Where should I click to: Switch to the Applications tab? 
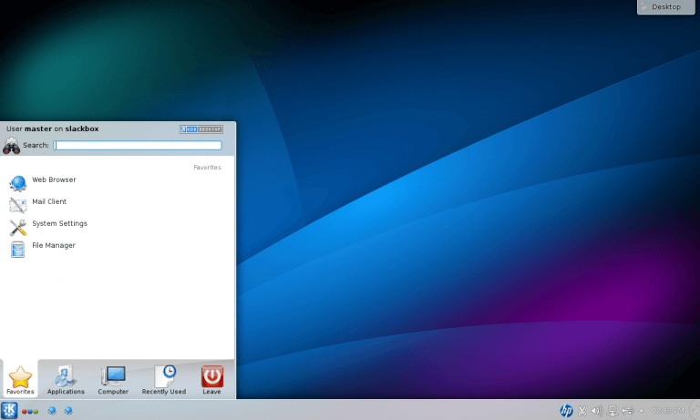(x=66, y=380)
